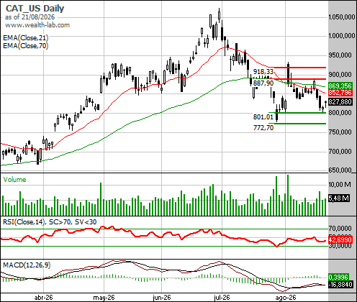Click the 801,01 support level label
The width and height of the screenshot is (357, 302).
pos(263,117)
